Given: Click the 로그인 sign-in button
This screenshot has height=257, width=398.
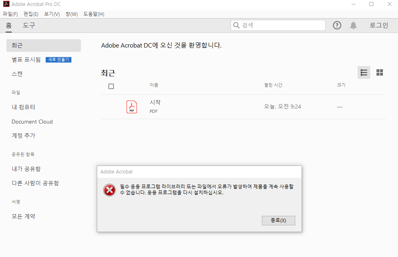Looking at the screenshot, I should [379, 25].
